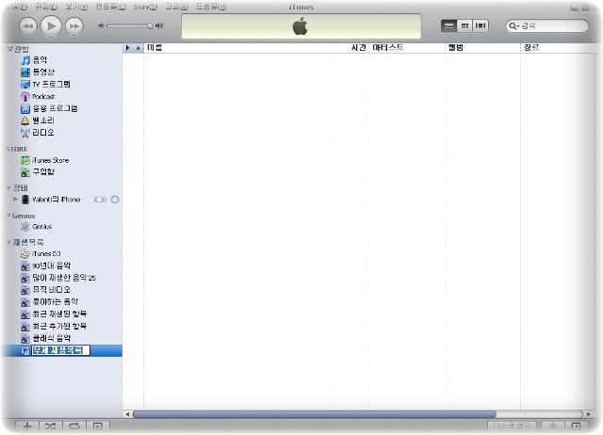Image resolution: width=603 pixels, height=435 pixels.
Task: Start playback with the Play button
Action: pos(51,26)
